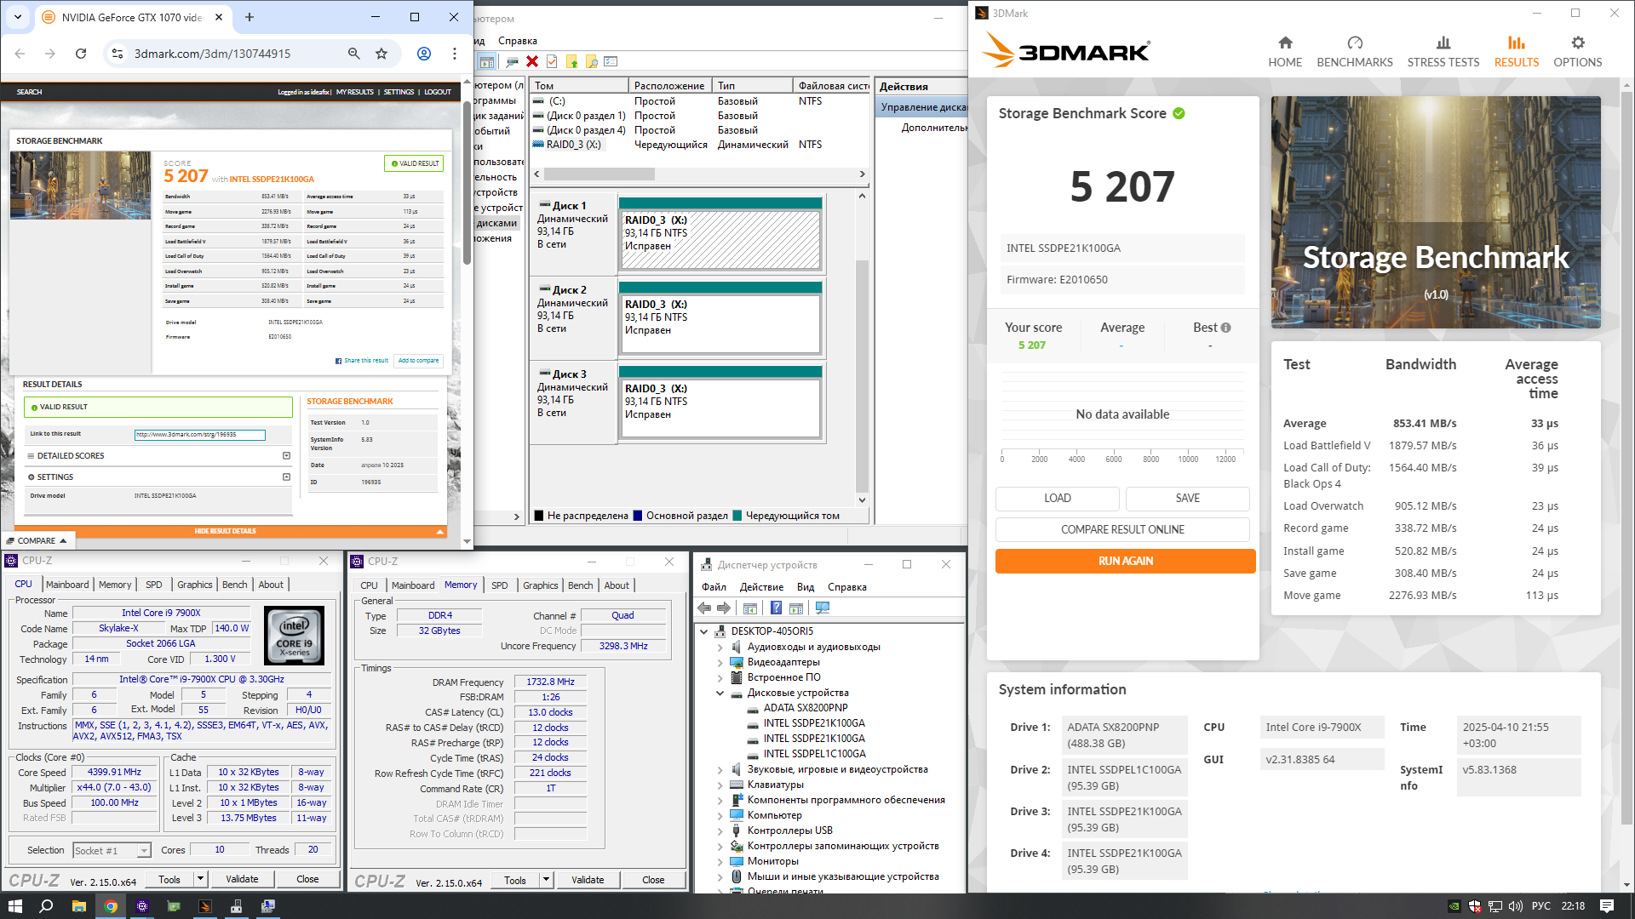The height and width of the screenshot is (919, 1635).
Task: Open File Explorer from the taskbar
Action: click(78, 906)
